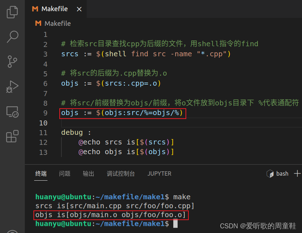Click the comment on line 2
This screenshot has height=233, width=302.
point(160,44)
